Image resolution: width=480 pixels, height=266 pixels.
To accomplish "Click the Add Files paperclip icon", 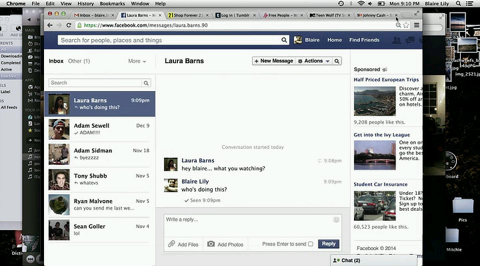I will pos(172,244).
